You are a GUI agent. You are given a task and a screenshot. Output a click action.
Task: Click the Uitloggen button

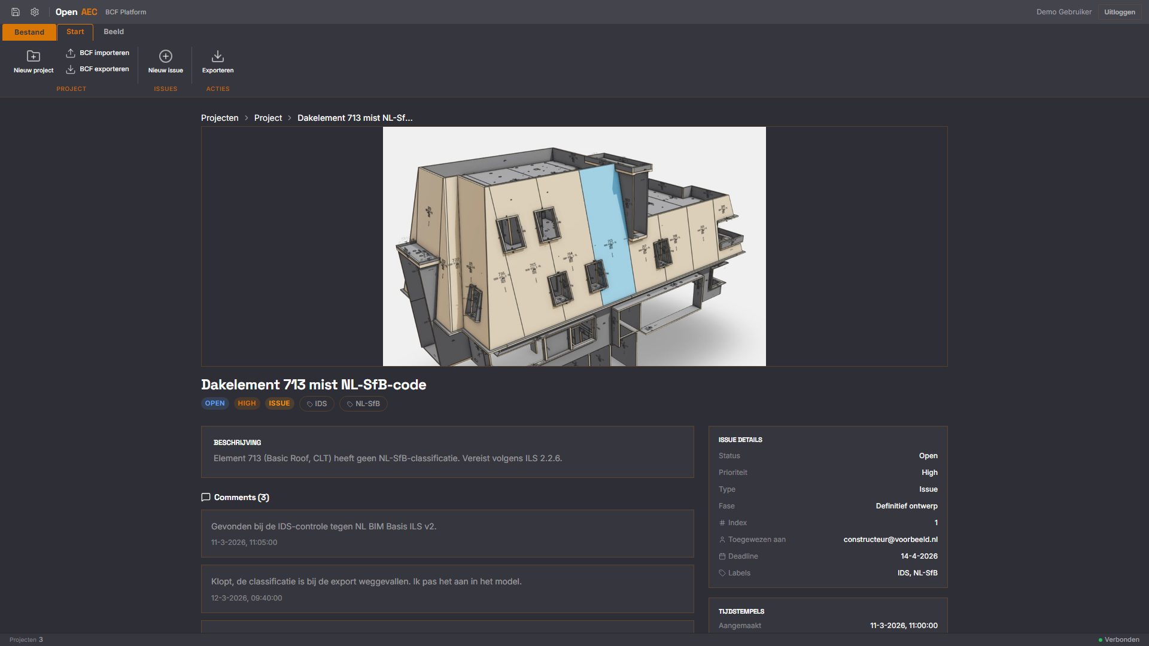(x=1120, y=12)
